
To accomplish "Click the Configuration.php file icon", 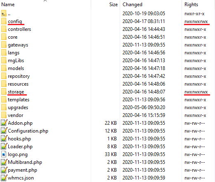I will [x=4, y=131].
